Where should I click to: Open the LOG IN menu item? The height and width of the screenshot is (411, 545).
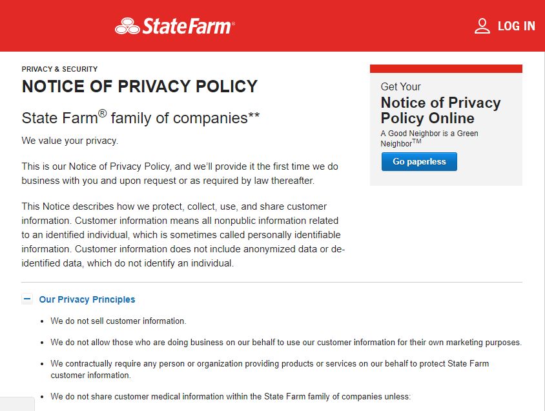point(516,26)
